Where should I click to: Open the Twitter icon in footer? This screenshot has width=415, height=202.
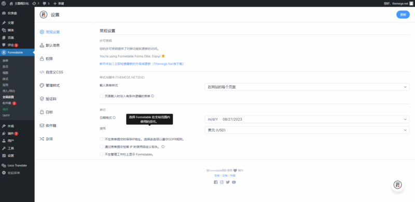228,182
